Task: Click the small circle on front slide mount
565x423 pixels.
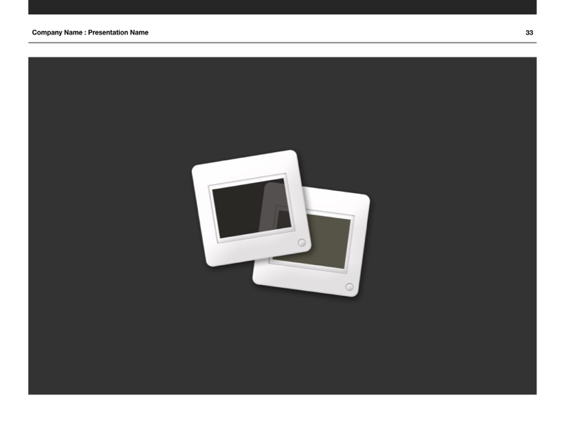Action: click(x=302, y=242)
